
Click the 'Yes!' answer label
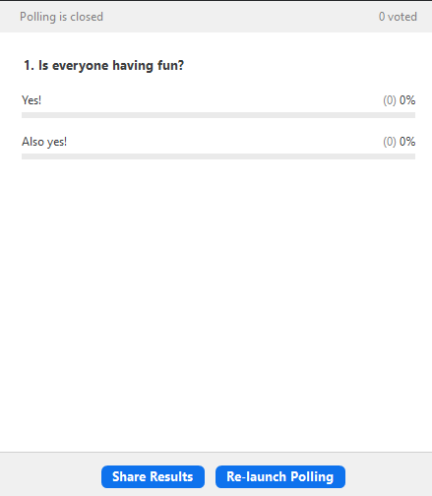(31, 100)
